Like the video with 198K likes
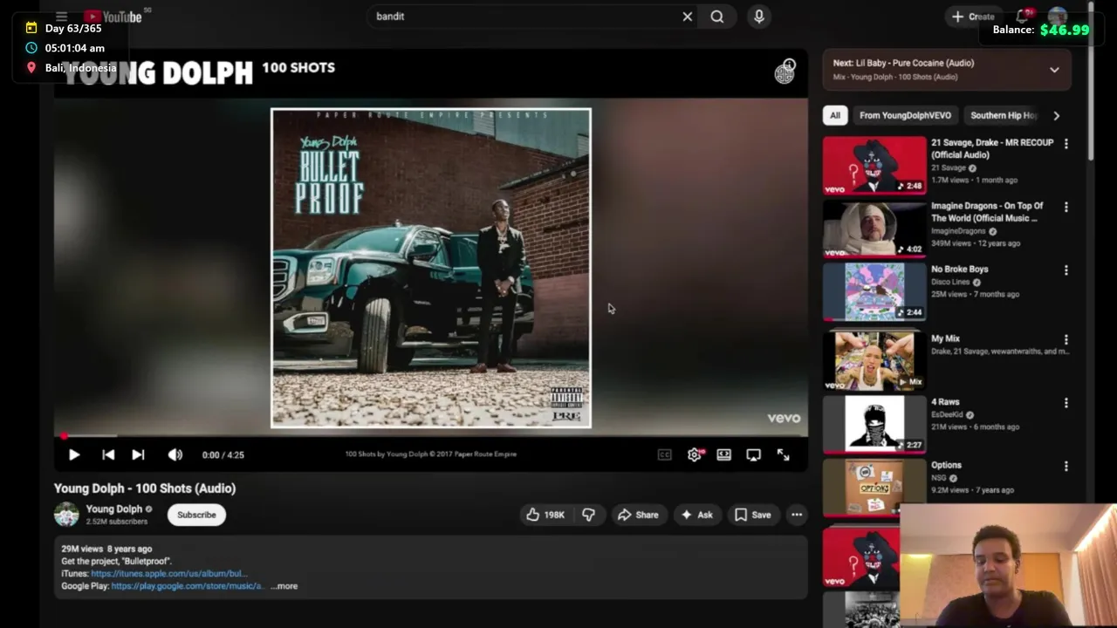This screenshot has width=1117, height=628. pos(545,515)
